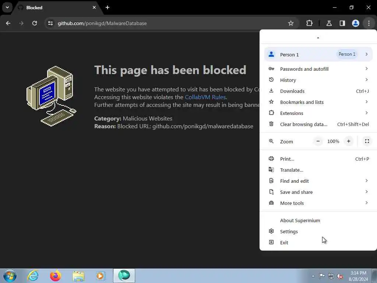Screen dimensions: 377x283
Task: Open the Extensions menu item
Action: point(318,113)
